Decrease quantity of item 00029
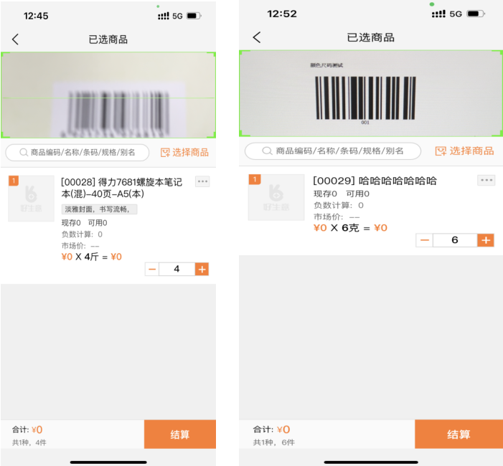Viewport: 503px width, 466px height. (424, 240)
